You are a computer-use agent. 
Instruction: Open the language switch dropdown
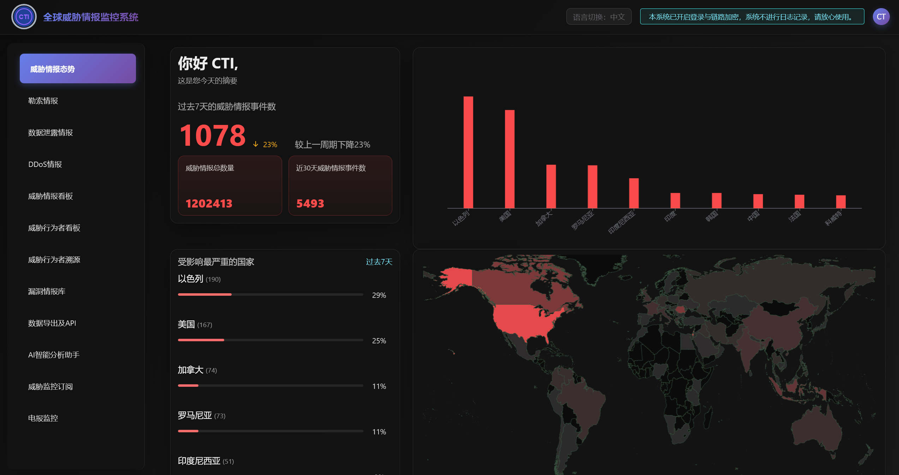[599, 17]
